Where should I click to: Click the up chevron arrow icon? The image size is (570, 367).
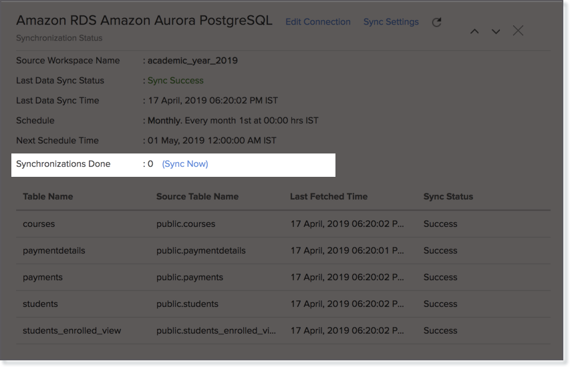(474, 31)
